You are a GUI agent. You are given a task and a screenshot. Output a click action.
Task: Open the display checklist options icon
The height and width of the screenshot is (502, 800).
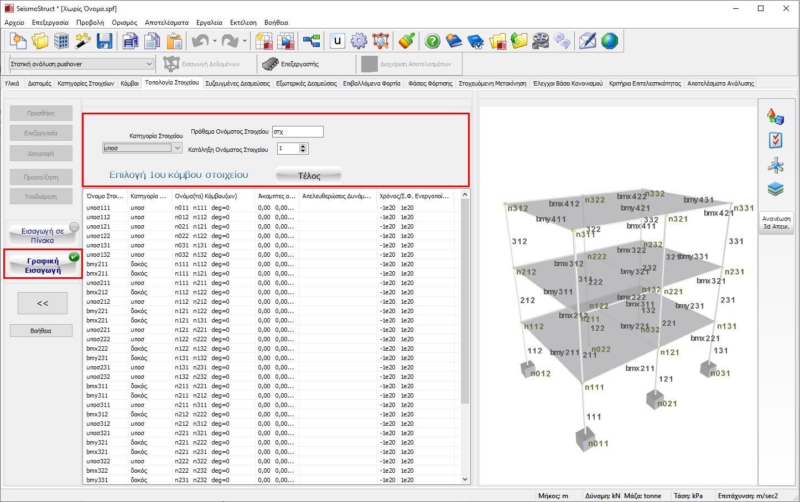pyautogui.click(x=776, y=140)
